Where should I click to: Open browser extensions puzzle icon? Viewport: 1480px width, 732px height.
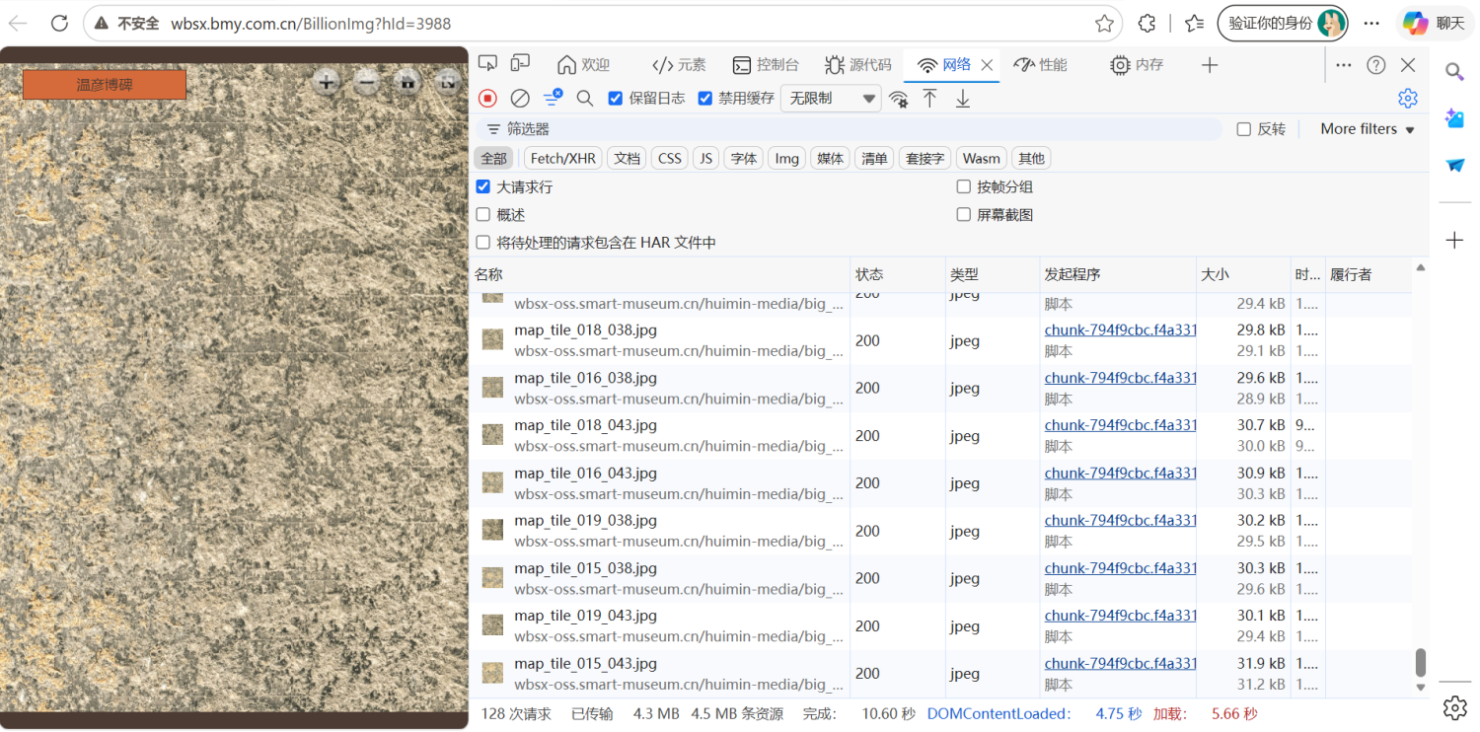(x=1147, y=23)
